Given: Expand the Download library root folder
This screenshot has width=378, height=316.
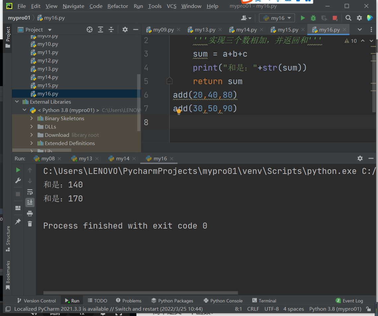Looking at the screenshot, I should click(x=32, y=135).
